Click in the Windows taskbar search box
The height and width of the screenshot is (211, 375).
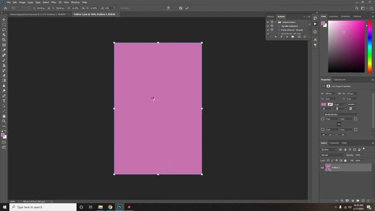43,207
